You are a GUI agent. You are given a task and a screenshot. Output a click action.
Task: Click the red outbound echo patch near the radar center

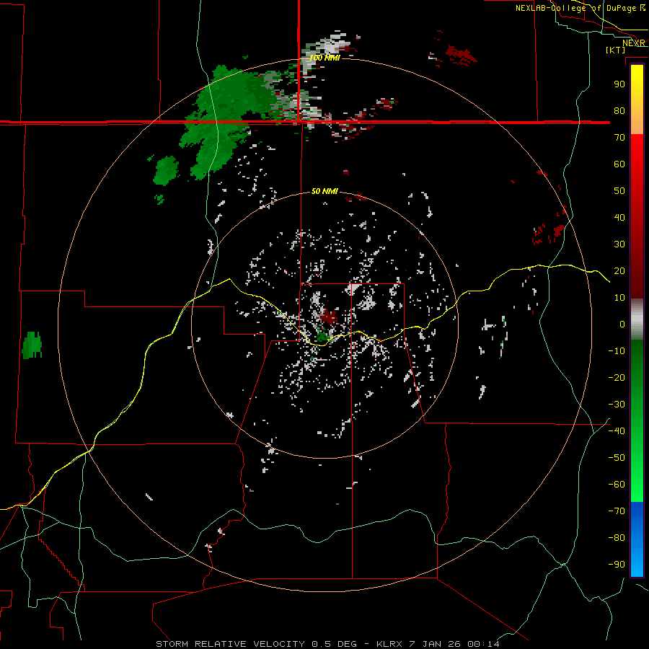coord(330,317)
